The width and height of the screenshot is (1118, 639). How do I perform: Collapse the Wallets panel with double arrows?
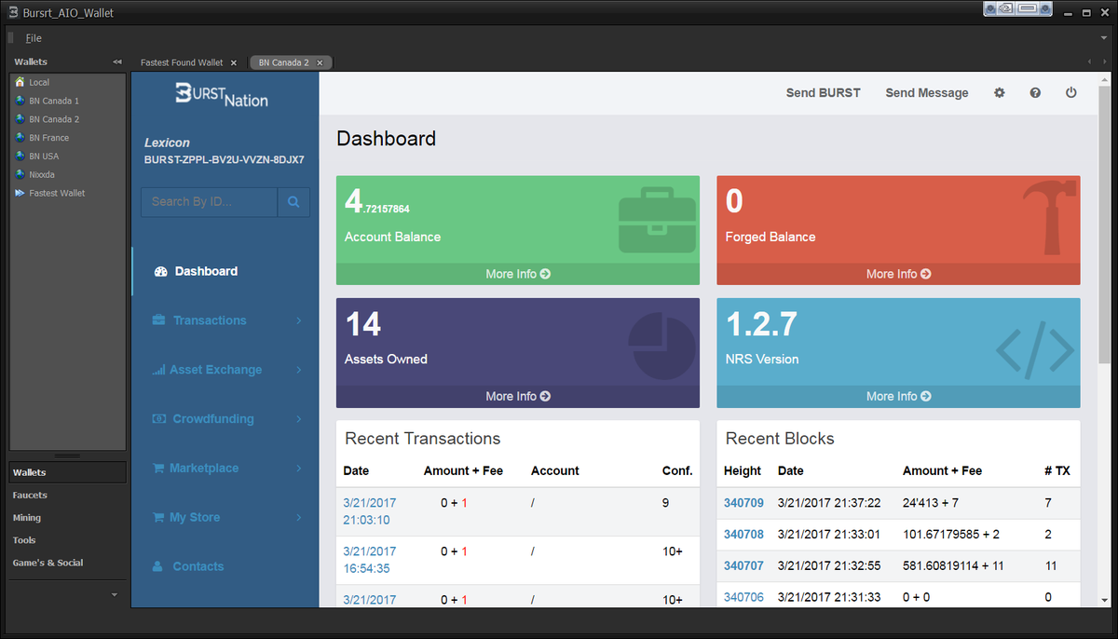[x=117, y=61]
